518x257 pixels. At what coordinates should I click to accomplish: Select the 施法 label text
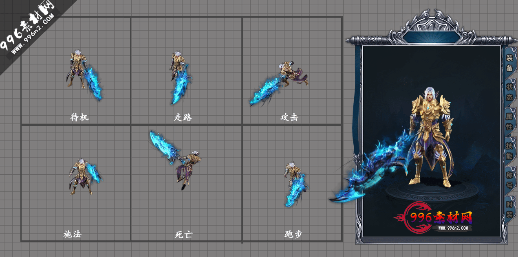click(x=73, y=234)
